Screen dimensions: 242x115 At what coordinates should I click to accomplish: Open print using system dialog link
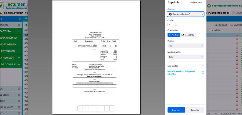[181, 72]
